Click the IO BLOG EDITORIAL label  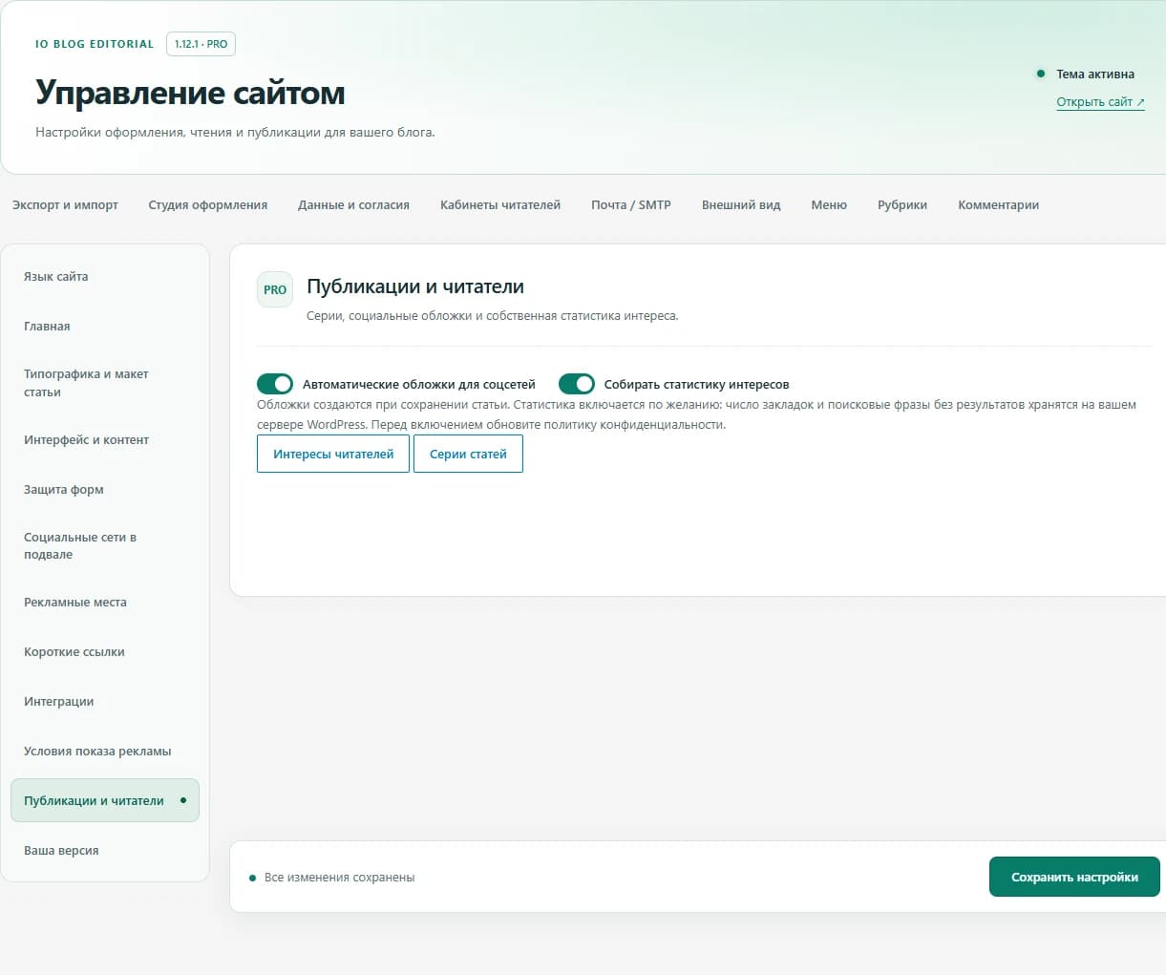click(x=95, y=44)
